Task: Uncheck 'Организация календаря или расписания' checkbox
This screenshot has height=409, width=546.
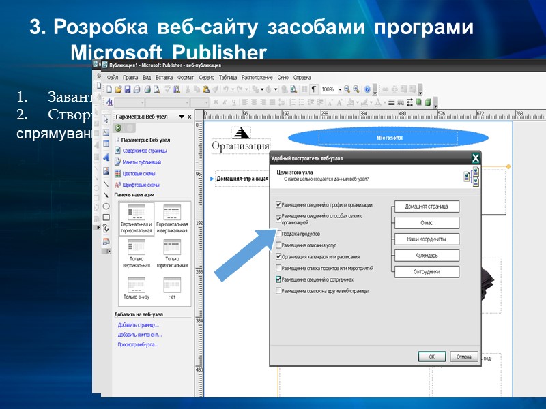Action: tap(278, 257)
